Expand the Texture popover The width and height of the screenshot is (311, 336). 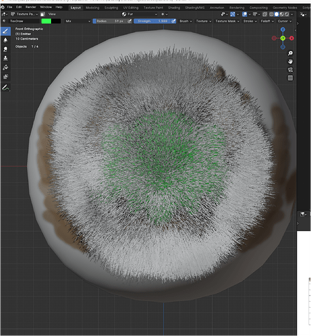click(x=204, y=21)
